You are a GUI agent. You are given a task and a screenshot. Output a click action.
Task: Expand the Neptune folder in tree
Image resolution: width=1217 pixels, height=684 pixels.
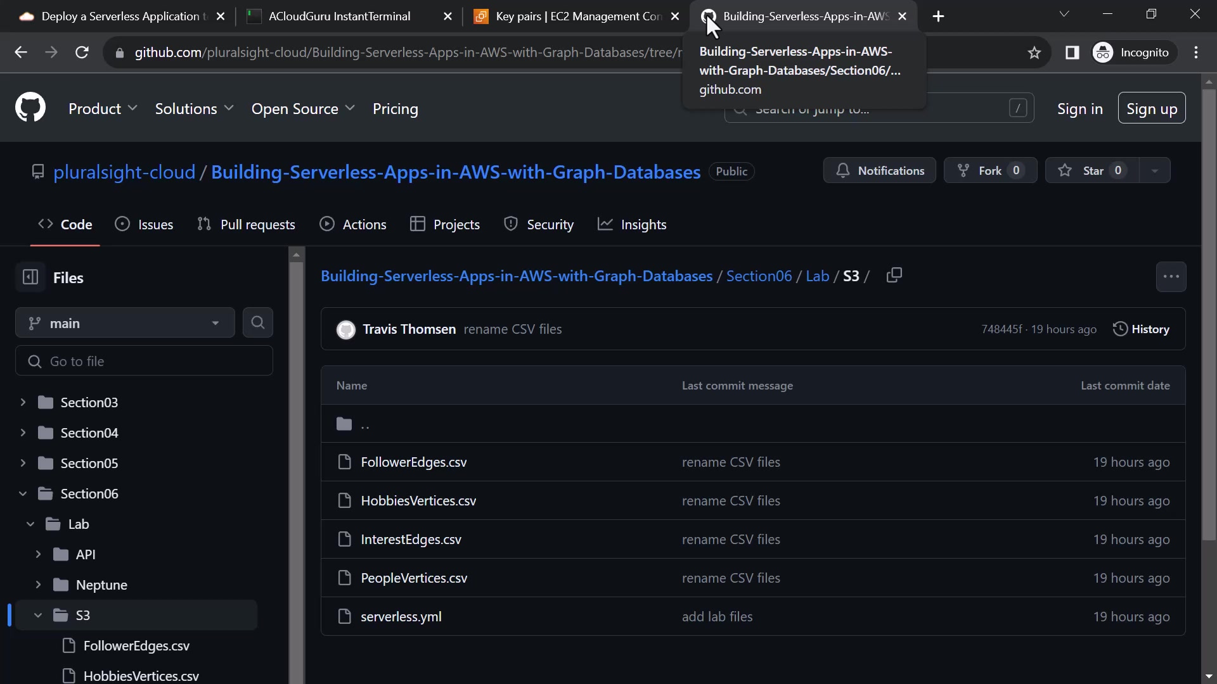click(38, 585)
